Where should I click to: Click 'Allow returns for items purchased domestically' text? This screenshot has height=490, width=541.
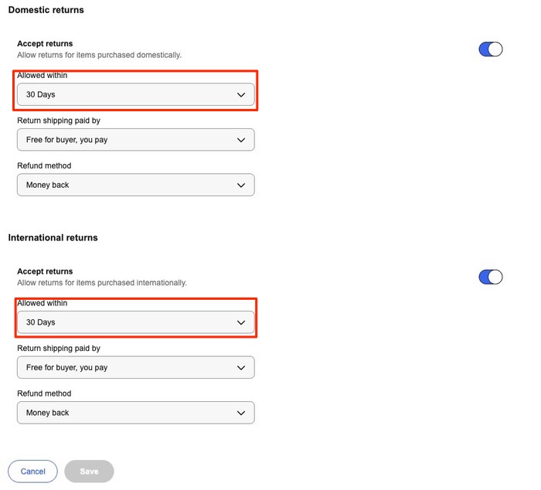(x=99, y=56)
